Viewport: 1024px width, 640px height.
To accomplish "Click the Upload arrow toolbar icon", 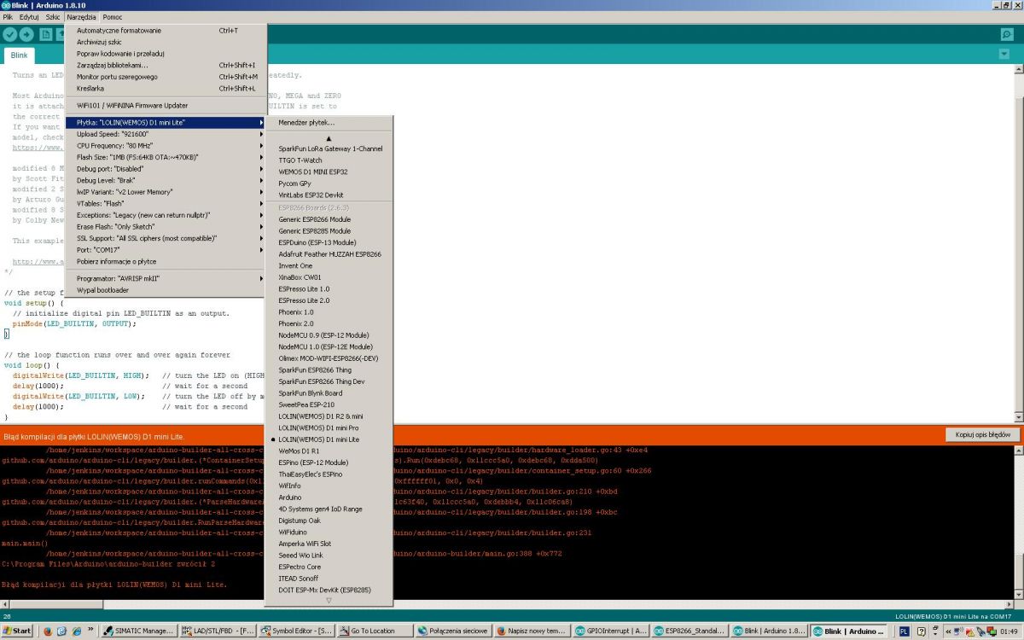I will tap(26, 34).
